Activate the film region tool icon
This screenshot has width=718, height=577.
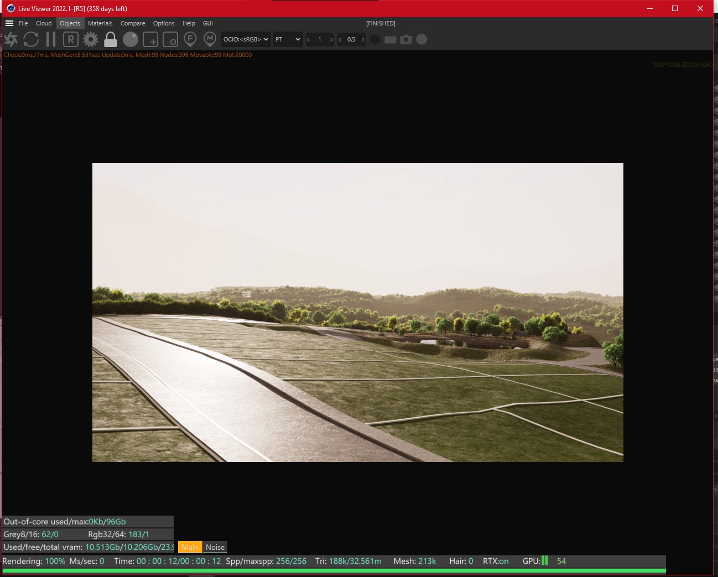pyautogui.click(x=170, y=39)
